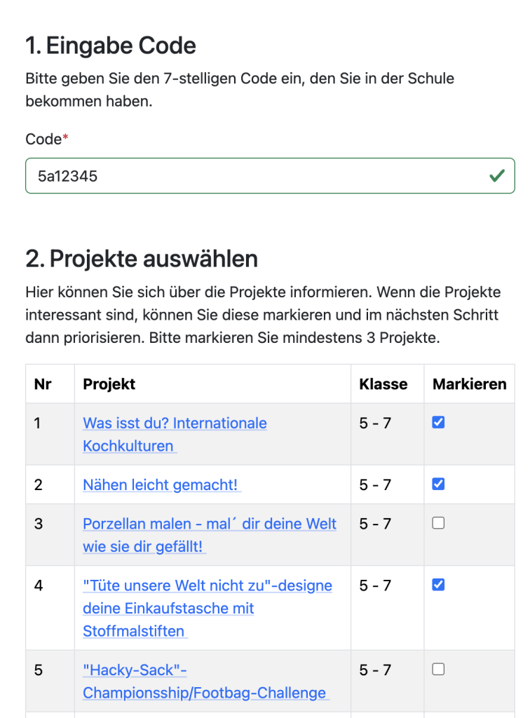This screenshot has height=718, width=530.
Task: Open the "Tüte unsere Welt nicht zu" link
Action: (207, 585)
